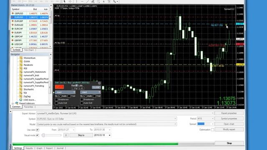Viewport: 267px width, 150px height.
Task: Click the Stop button
Action: [229, 143]
